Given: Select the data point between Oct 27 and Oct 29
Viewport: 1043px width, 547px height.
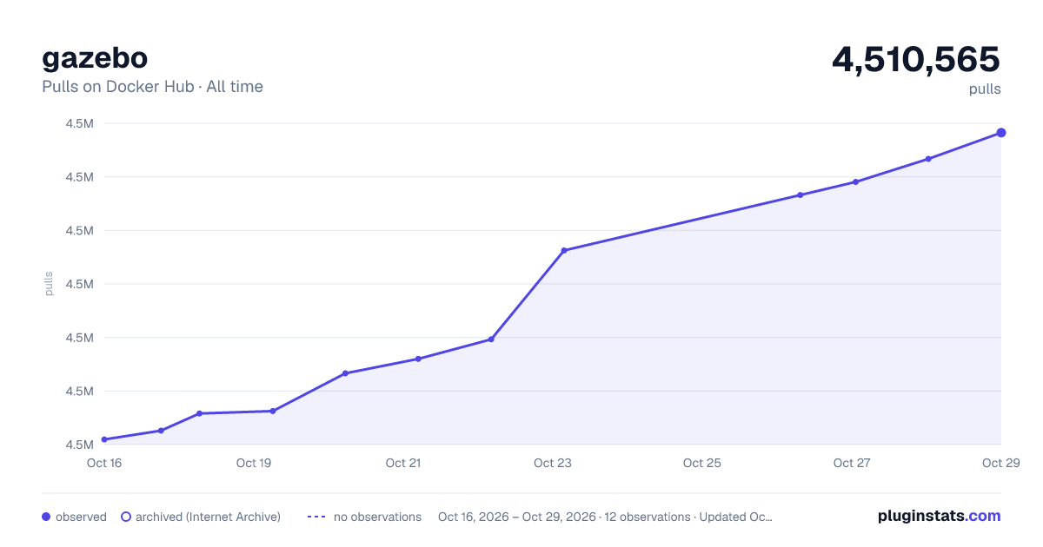Looking at the screenshot, I should pyautogui.click(x=928, y=159).
